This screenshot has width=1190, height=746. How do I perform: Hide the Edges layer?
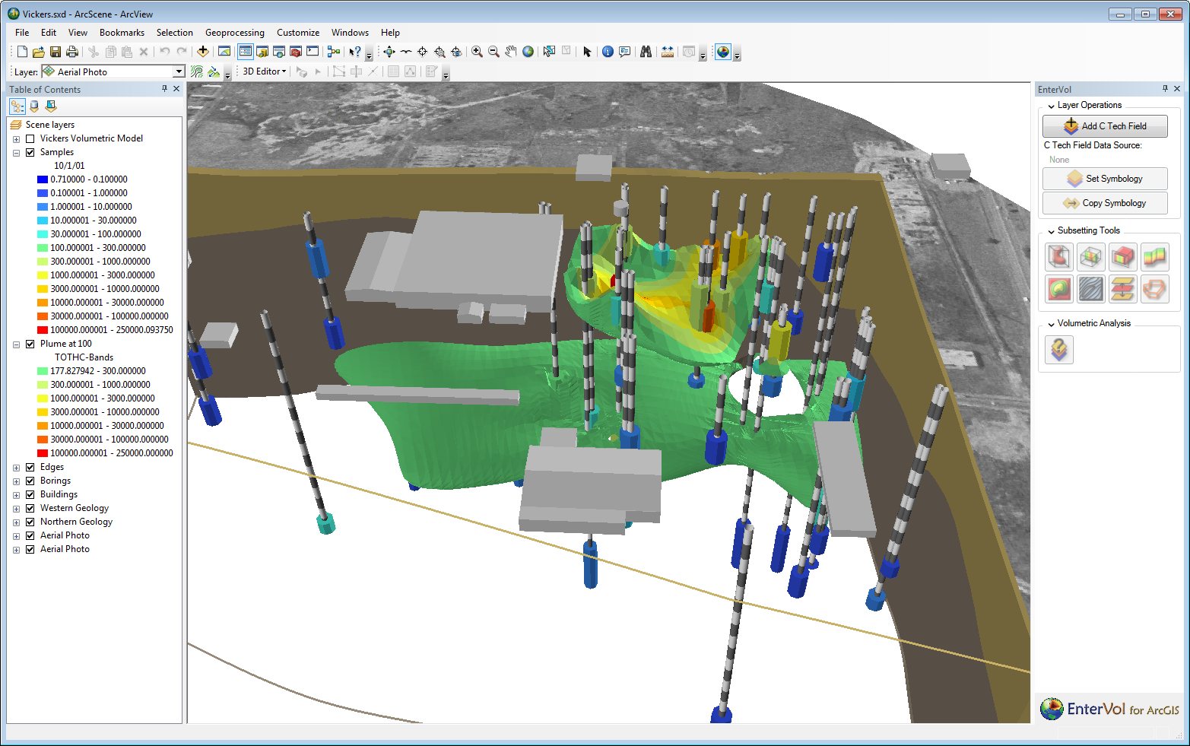tap(30, 467)
